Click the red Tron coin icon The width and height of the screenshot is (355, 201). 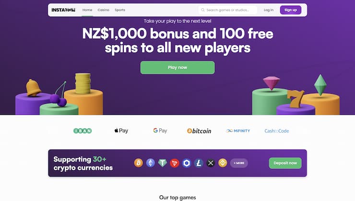click(x=175, y=163)
